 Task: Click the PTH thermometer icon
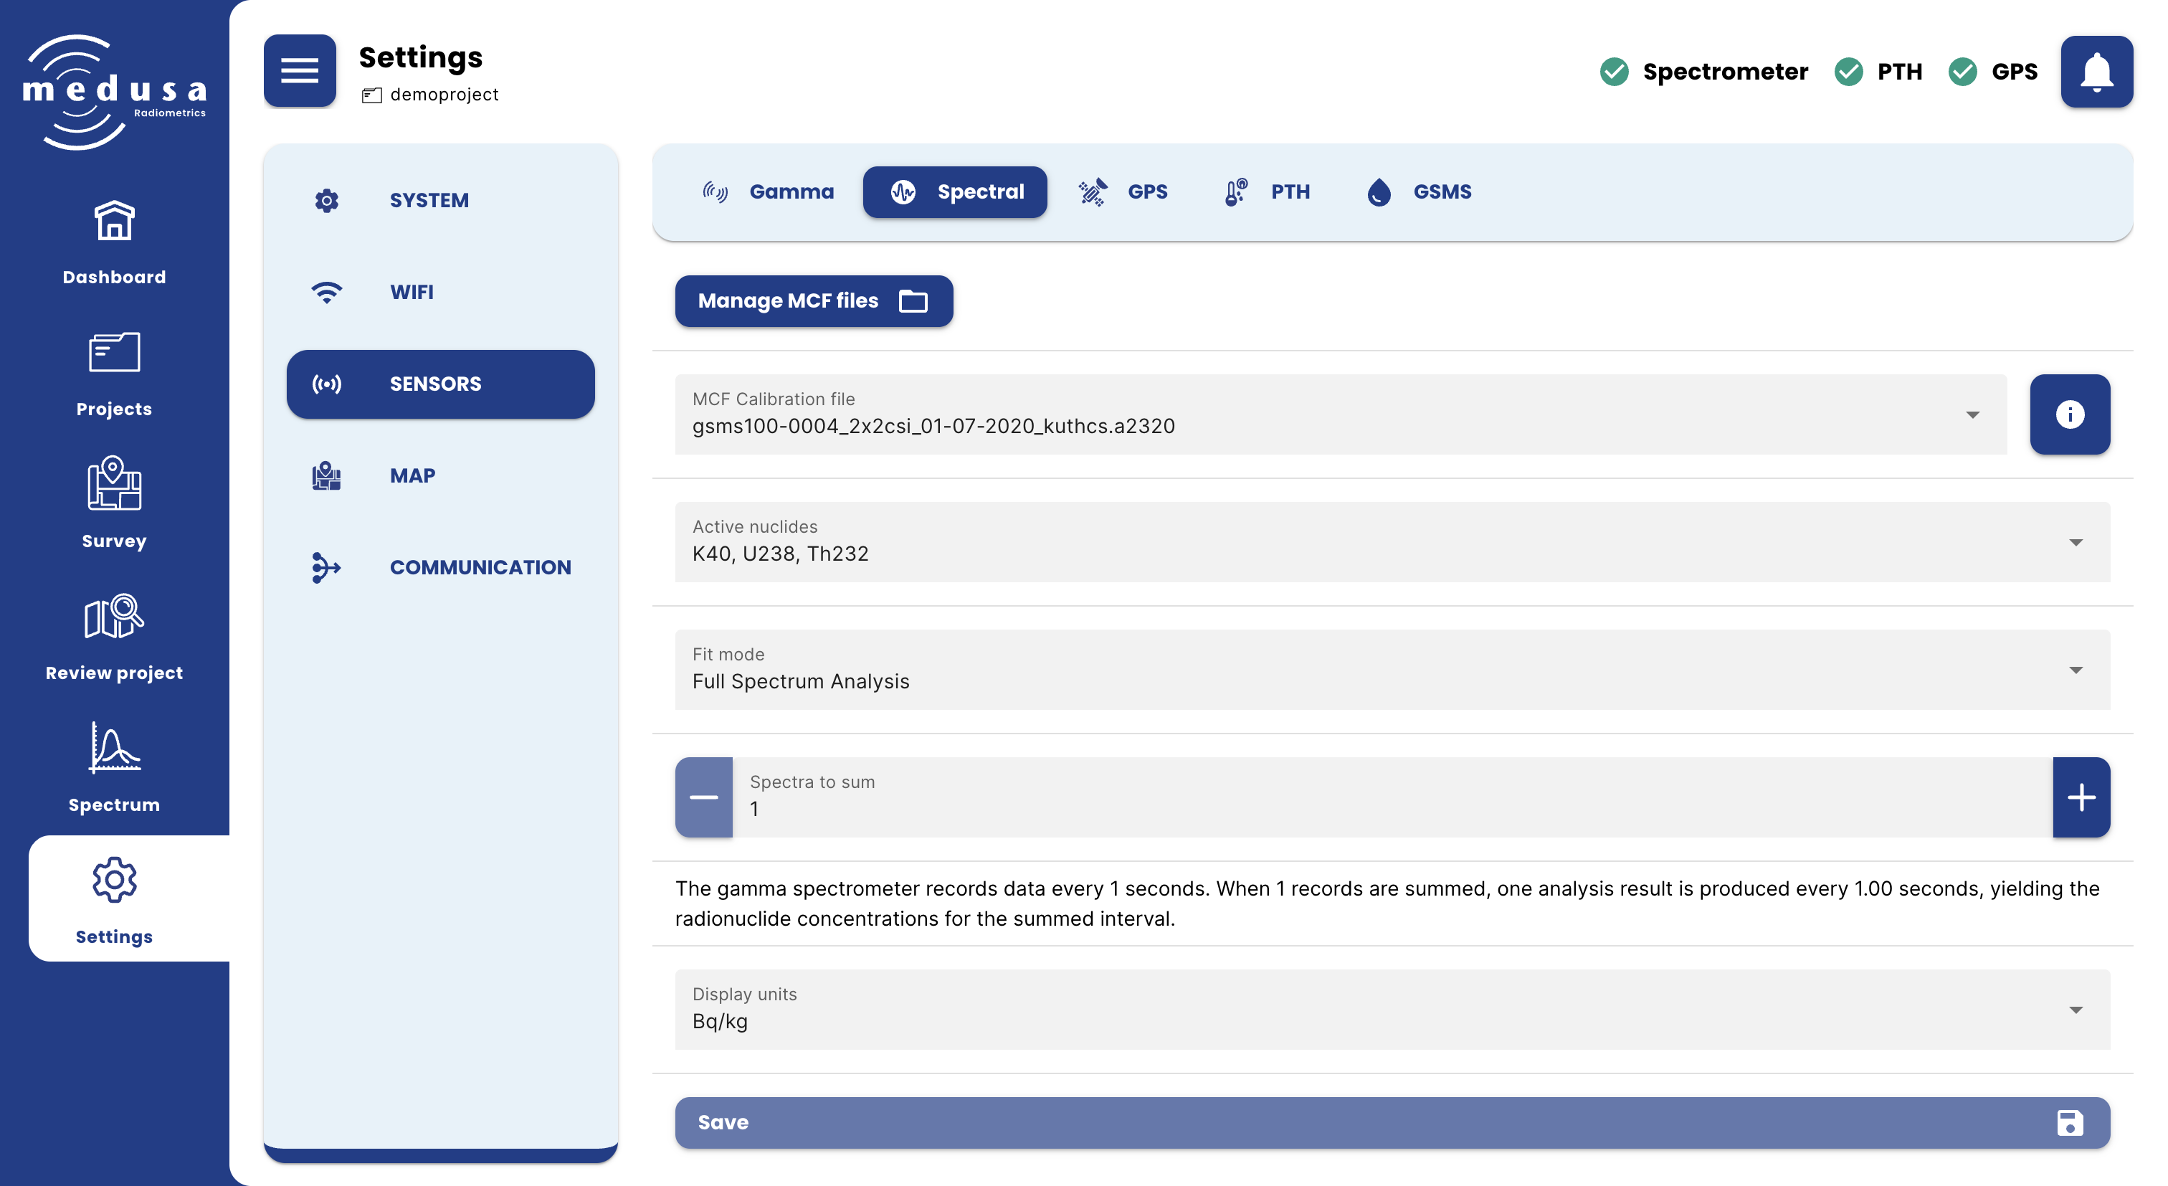point(1235,192)
